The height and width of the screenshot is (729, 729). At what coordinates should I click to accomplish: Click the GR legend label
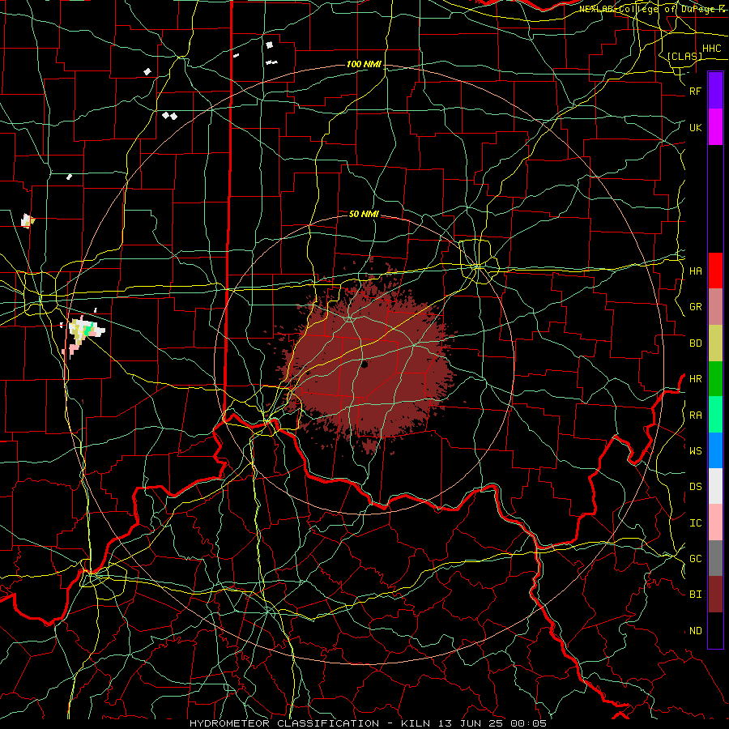click(696, 307)
